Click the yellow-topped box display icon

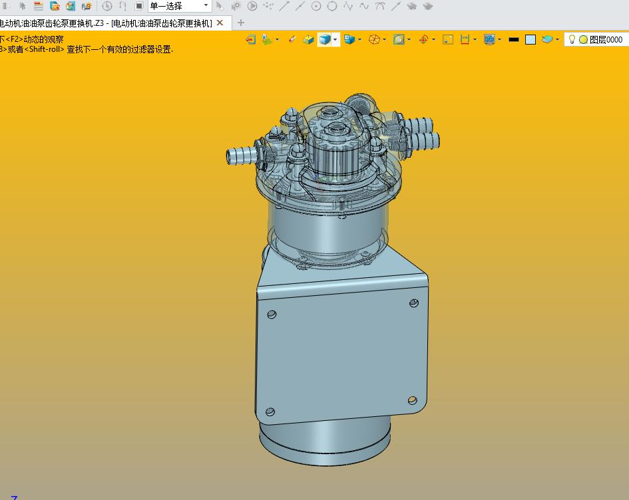(x=308, y=39)
